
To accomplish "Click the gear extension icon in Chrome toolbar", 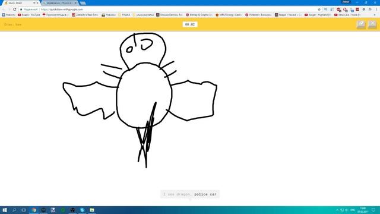I will coord(364,10).
